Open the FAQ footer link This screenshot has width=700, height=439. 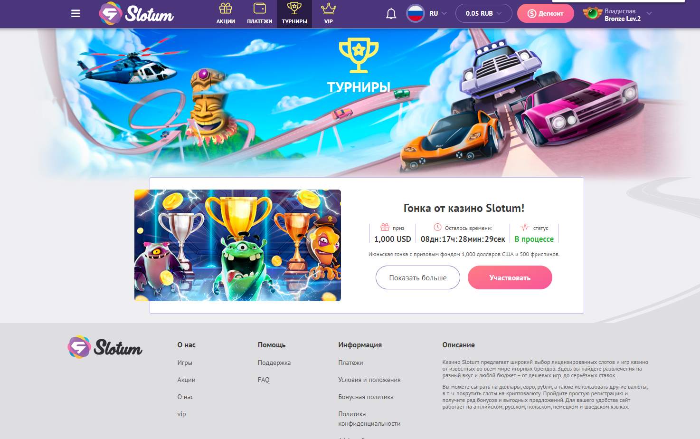click(x=264, y=380)
